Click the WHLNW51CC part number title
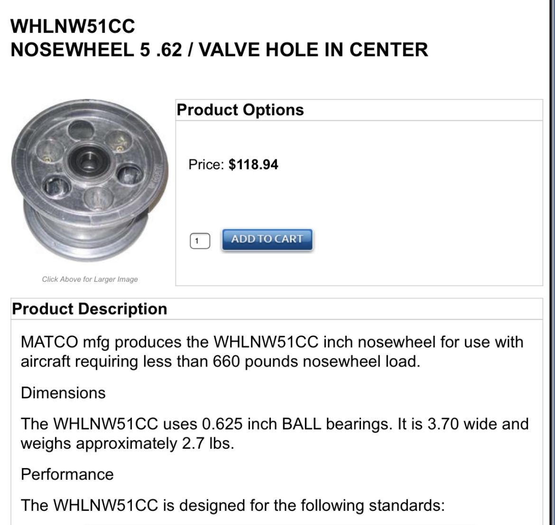Viewport: 555px width, 525px height. click(x=73, y=27)
